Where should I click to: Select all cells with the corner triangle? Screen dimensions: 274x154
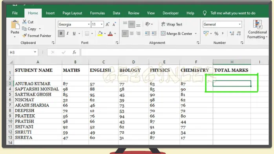coord(11,62)
